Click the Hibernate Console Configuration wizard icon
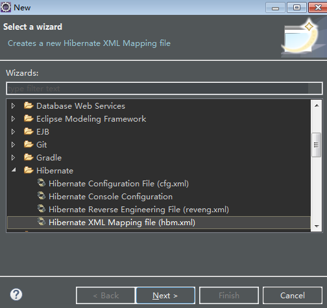Viewport: 327px width, 308px height. [x=42, y=196]
